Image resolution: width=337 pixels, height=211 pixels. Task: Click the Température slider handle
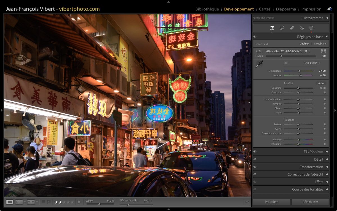(299, 71)
